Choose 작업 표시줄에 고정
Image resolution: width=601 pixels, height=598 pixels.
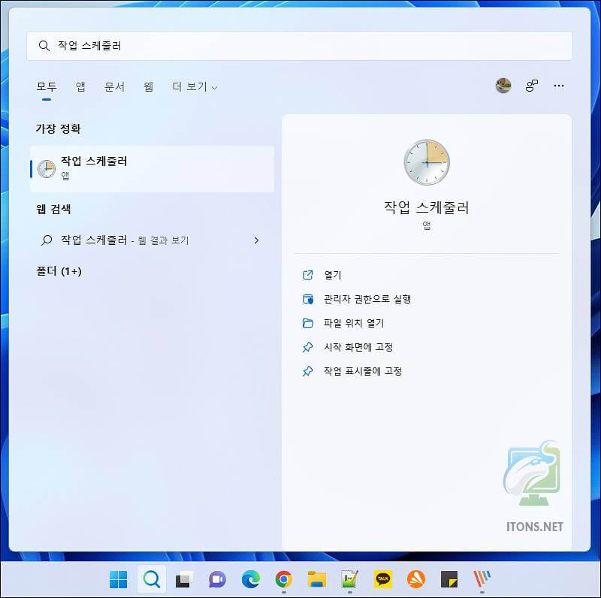click(x=363, y=371)
